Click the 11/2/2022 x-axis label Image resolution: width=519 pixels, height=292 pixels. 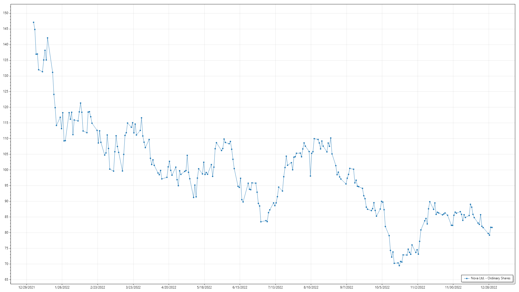click(x=418, y=287)
